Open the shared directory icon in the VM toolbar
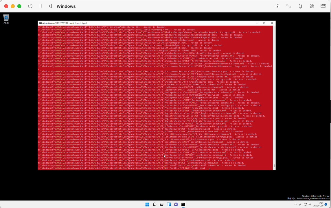331x208 pixels. [323, 6]
